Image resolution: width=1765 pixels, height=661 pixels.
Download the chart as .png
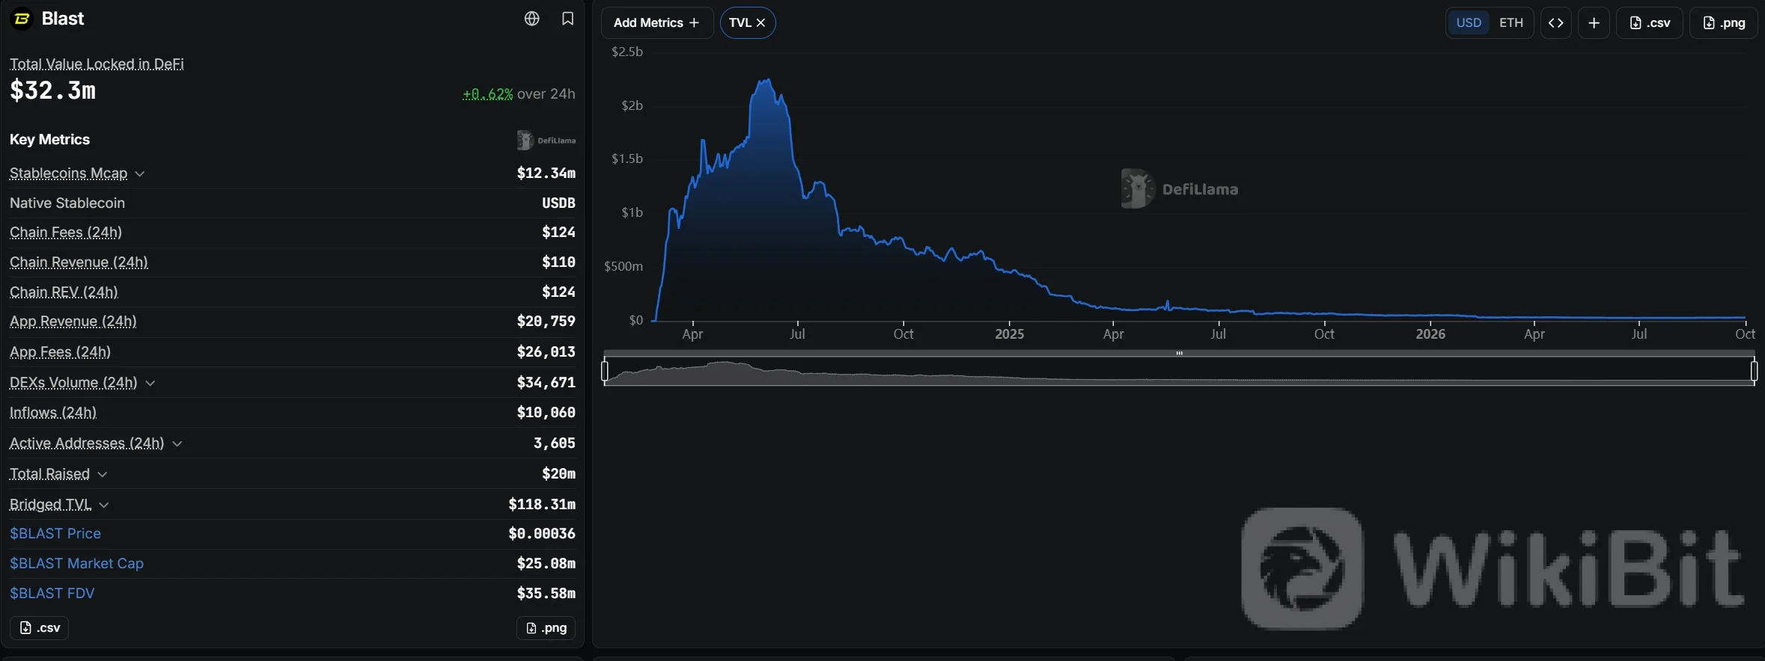[x=1724, y=22]
